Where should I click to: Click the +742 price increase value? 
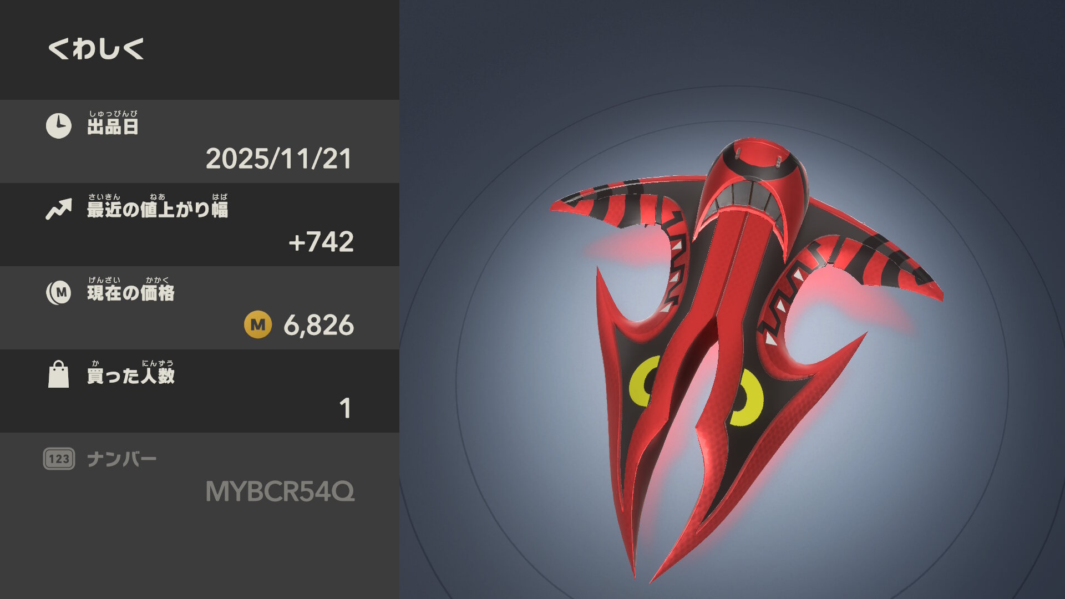tap(321, 242)
